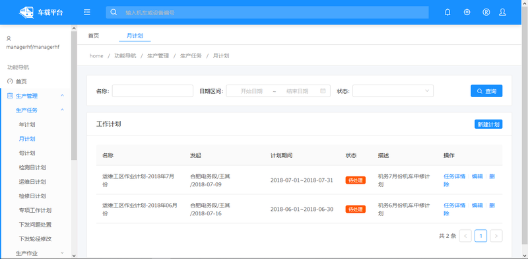
Task: Click the calendar icon in date range
Action: pos(323,91)
